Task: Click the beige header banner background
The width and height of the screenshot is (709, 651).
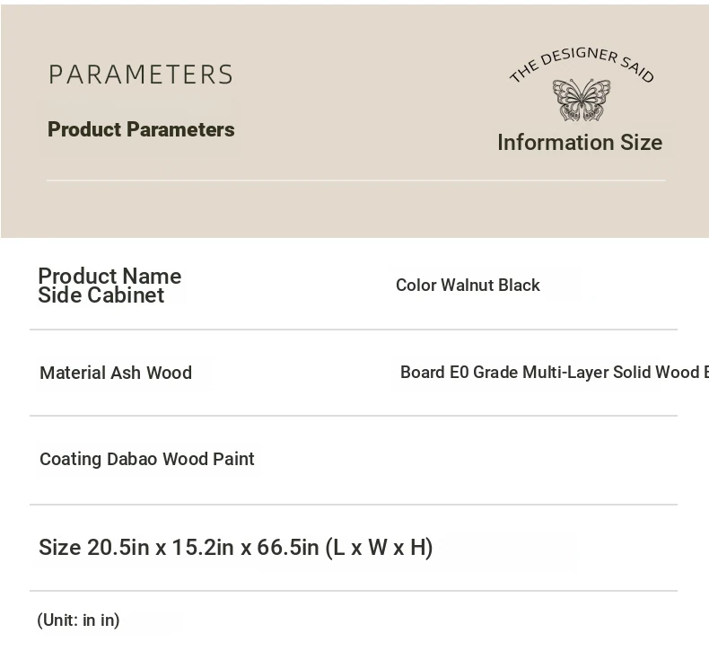Action: [354, 208]
